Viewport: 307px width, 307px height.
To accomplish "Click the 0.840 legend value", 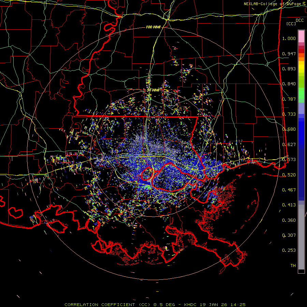I will (x=289, y=84).
